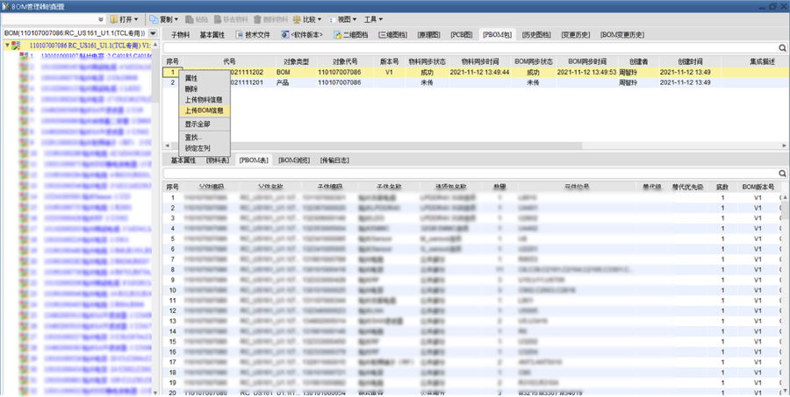Select row number 10 in the PBOM表 table

pos(172,290)
